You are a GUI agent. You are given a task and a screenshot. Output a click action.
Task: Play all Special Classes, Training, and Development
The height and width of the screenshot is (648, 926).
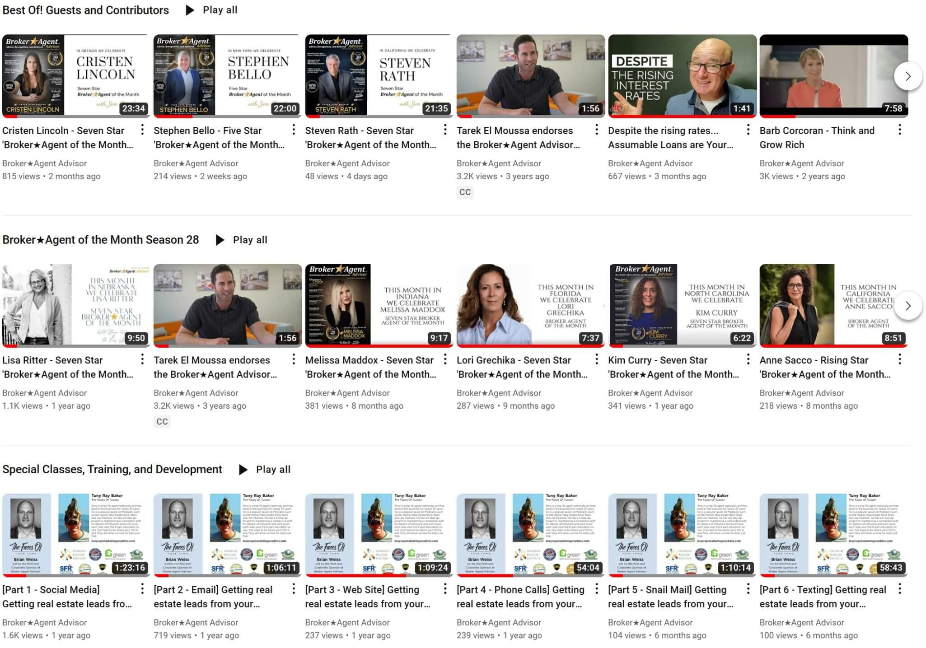coord(264,469)
